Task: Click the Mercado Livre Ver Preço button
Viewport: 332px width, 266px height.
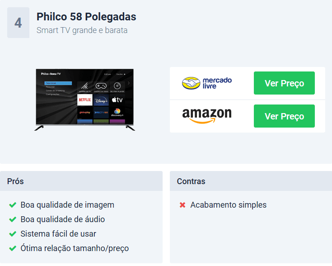Action: click(284, 83)
